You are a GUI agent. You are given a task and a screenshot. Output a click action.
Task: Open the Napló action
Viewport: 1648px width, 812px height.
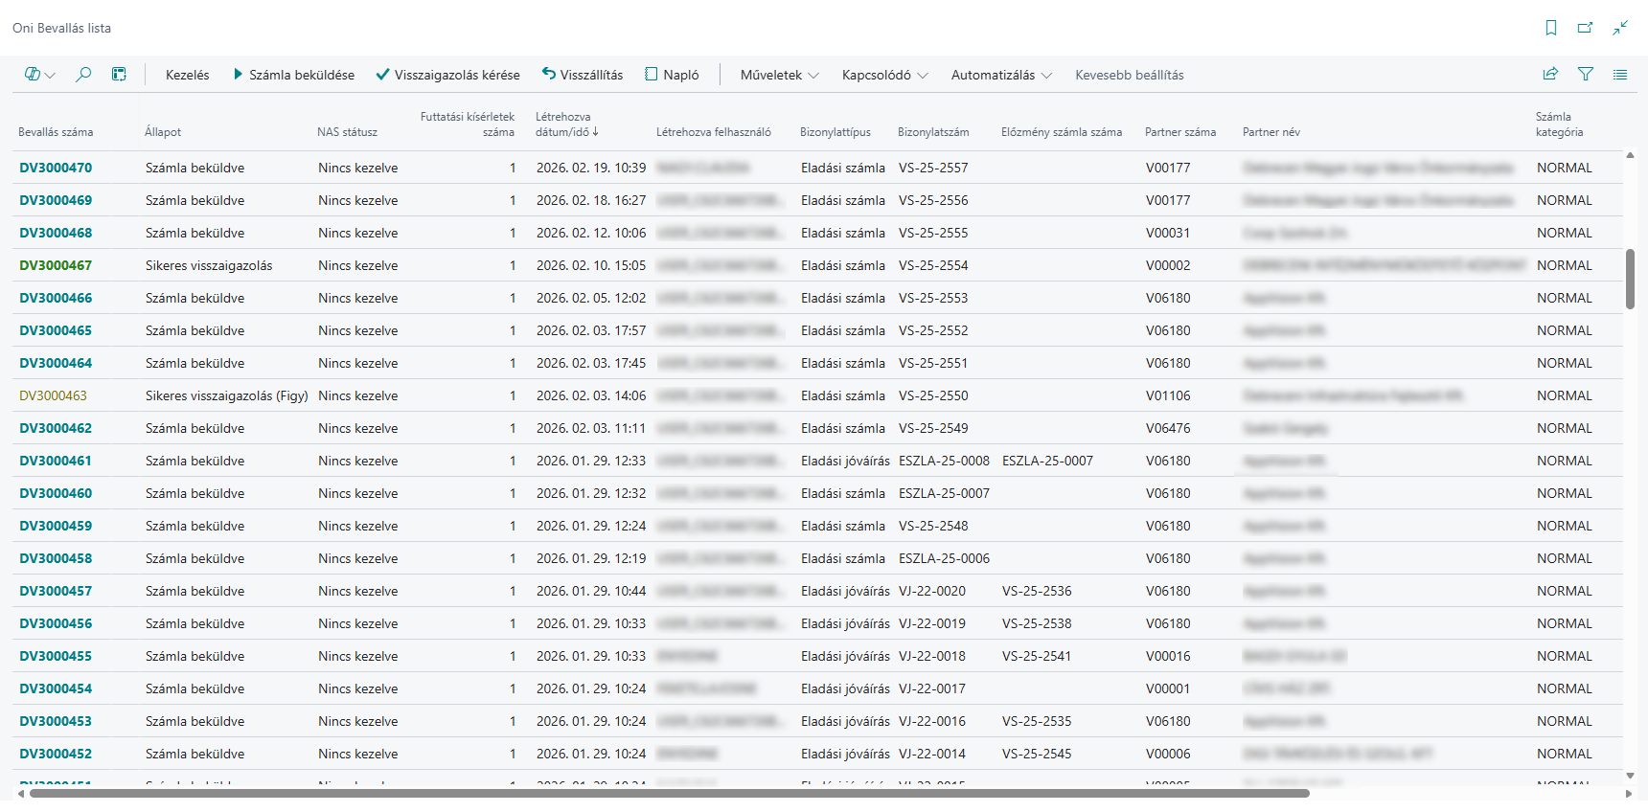[672, 75]
